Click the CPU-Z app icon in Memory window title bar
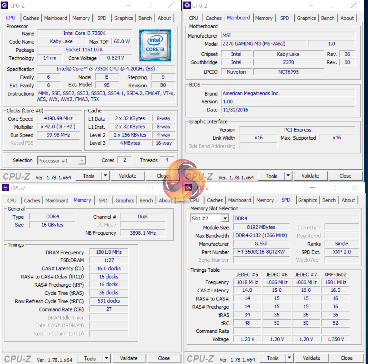This screenshot has width=368, height=364. [5, 188]
